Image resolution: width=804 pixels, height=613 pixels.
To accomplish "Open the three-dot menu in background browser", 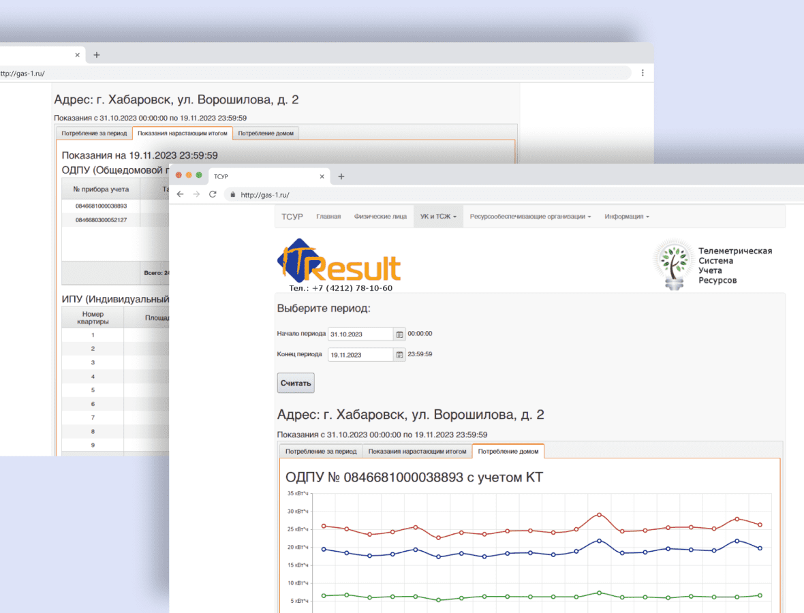I will 643,73.
